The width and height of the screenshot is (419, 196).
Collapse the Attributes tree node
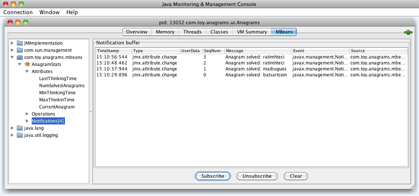pyautogui.click(x=27, y=72)
